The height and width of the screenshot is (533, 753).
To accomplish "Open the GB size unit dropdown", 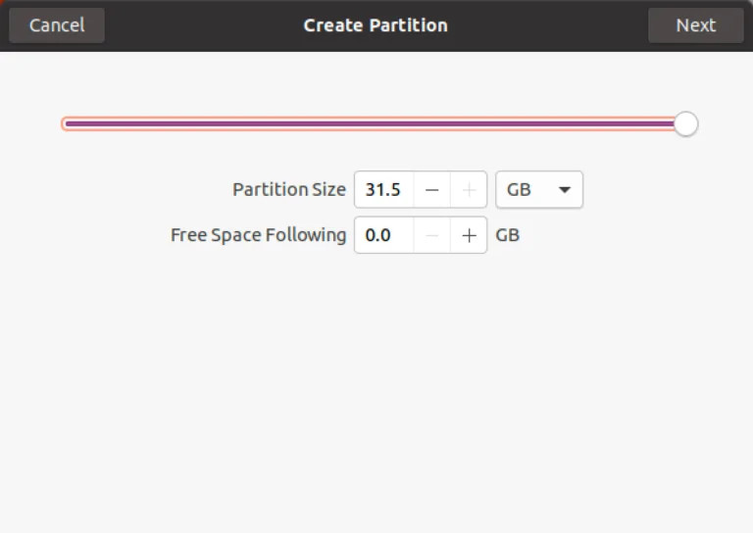I will [x=538, y=190].
